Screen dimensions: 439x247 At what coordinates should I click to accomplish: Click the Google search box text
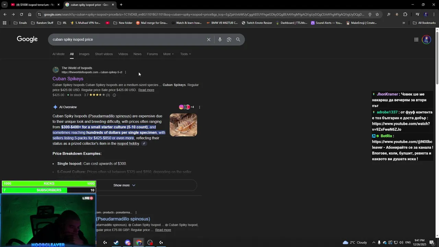(73, 39)
